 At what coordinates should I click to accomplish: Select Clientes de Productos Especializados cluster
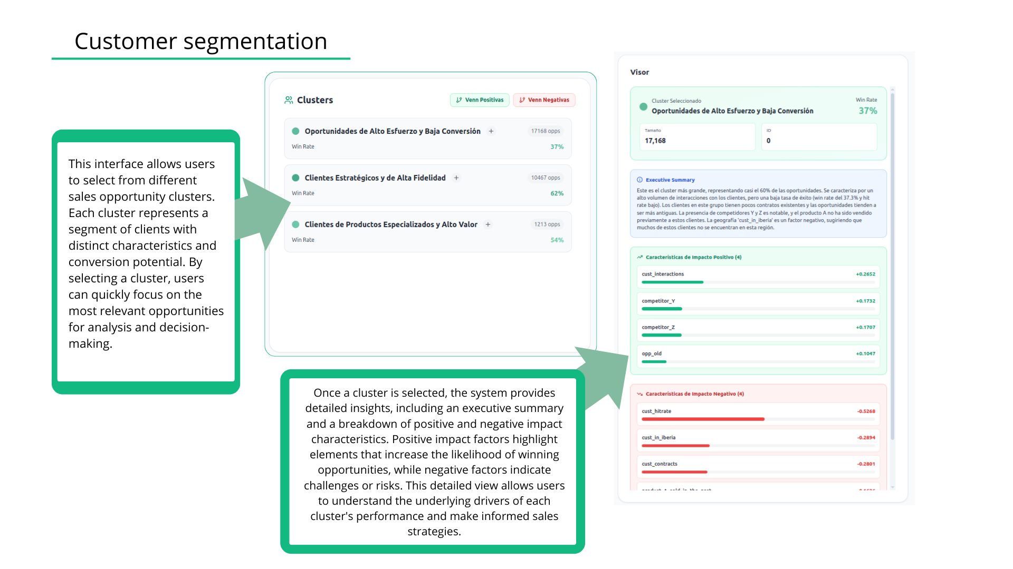tap(390, 224)
